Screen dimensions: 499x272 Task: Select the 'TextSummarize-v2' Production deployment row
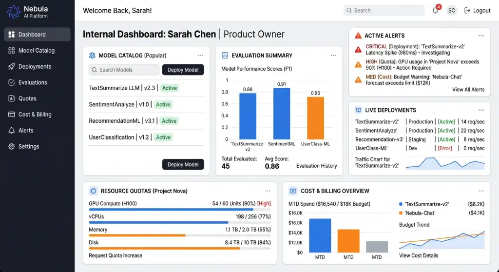[420, 122]
